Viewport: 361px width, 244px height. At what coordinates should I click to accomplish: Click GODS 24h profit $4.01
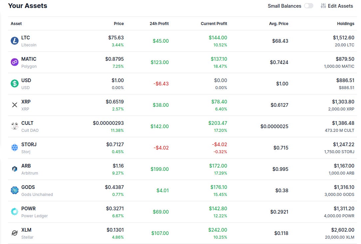pyautogui.click(x=163, y=190)
